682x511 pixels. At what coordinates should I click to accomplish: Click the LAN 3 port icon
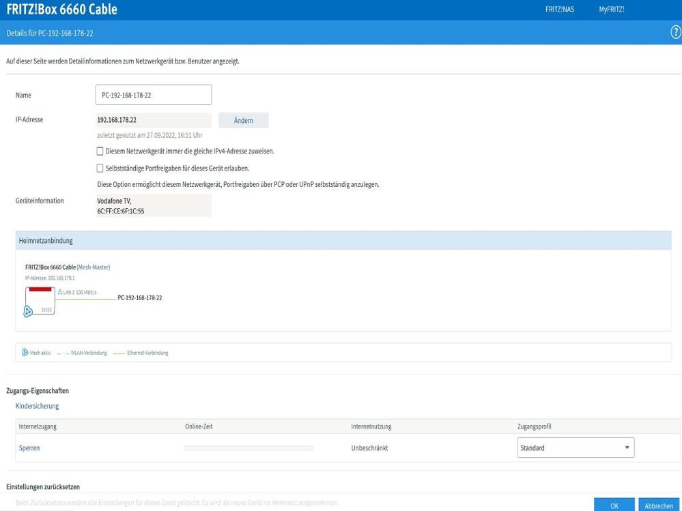tap(60, 293)
